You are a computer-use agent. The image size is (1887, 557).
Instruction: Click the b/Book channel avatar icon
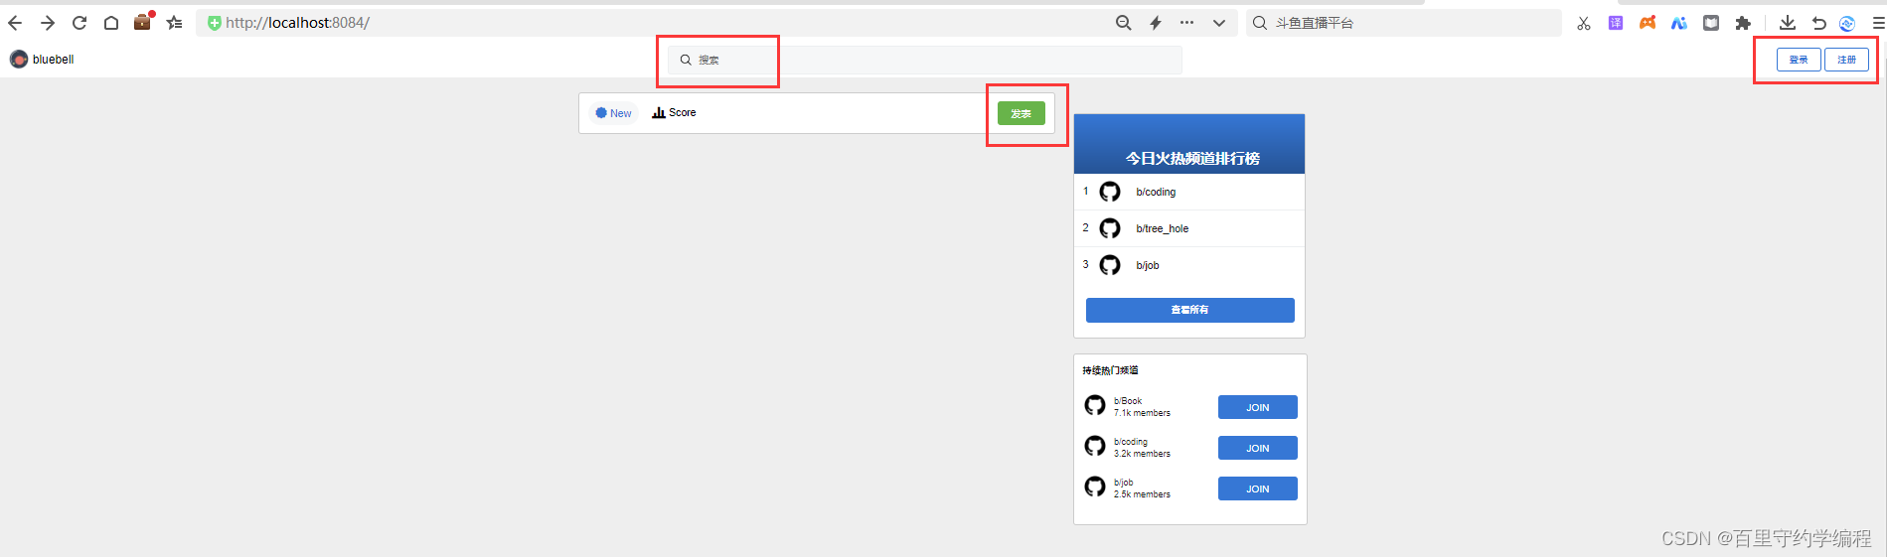(1095, 405)
